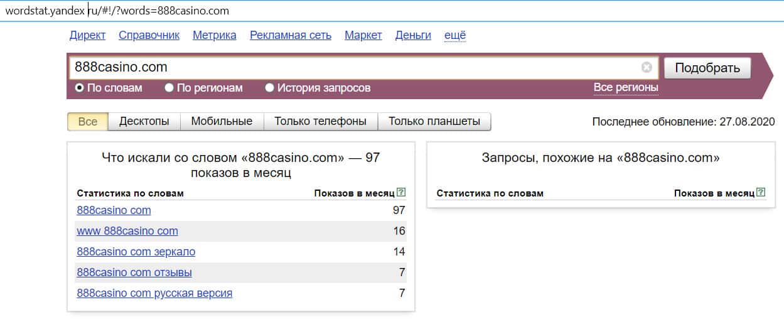Screen dimensions: 784x322
Task: Open the Метрика link
Action: click(x=215, y=35)
